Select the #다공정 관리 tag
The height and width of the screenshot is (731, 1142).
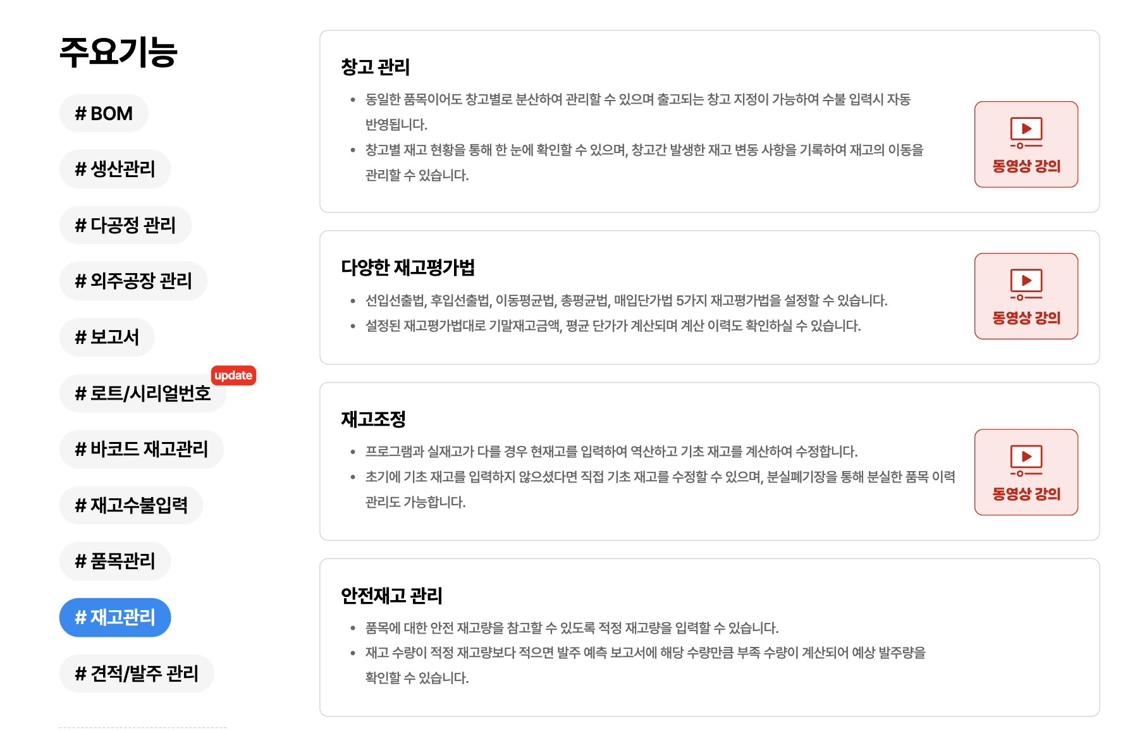[125, 224]
